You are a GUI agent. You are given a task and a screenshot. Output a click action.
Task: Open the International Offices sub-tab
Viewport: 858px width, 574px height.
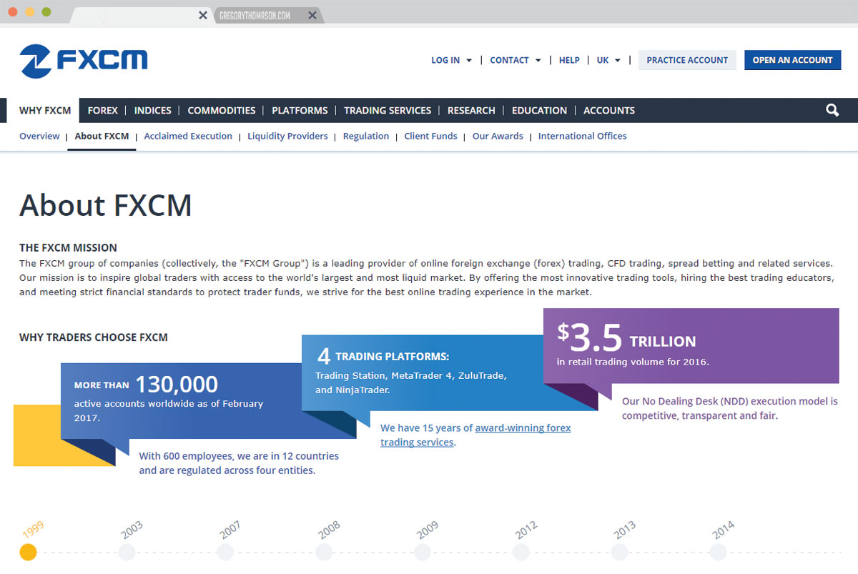pos(582,136)
